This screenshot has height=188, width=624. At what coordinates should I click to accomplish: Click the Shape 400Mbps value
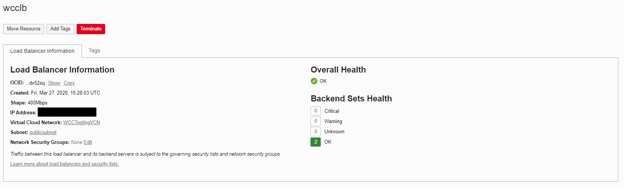click(37, 103)
